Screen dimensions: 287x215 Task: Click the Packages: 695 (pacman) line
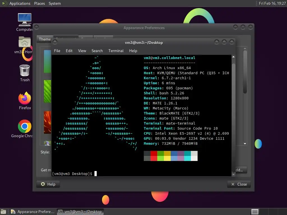(x=168, y=88)
